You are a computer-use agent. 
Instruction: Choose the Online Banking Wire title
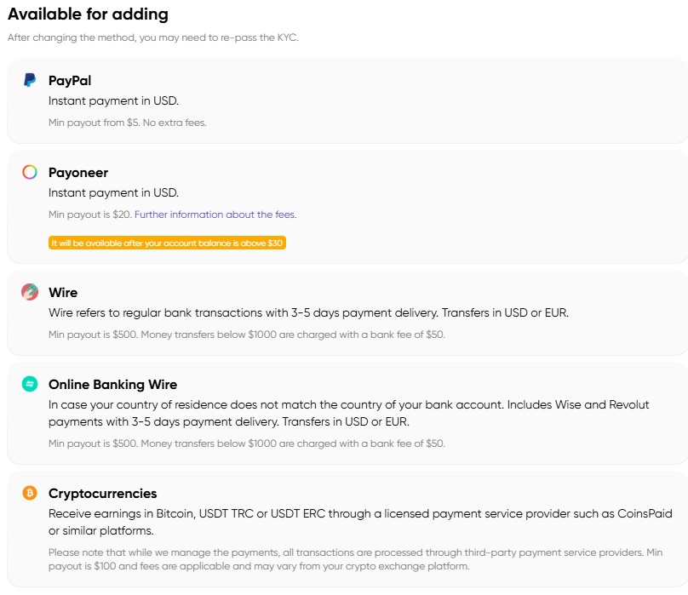(112, 384)
